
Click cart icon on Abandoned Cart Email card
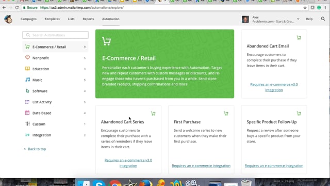(x=299, y=38)
